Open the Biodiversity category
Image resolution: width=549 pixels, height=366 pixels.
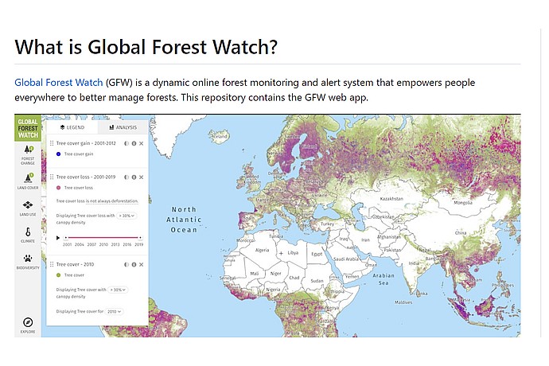28,262
